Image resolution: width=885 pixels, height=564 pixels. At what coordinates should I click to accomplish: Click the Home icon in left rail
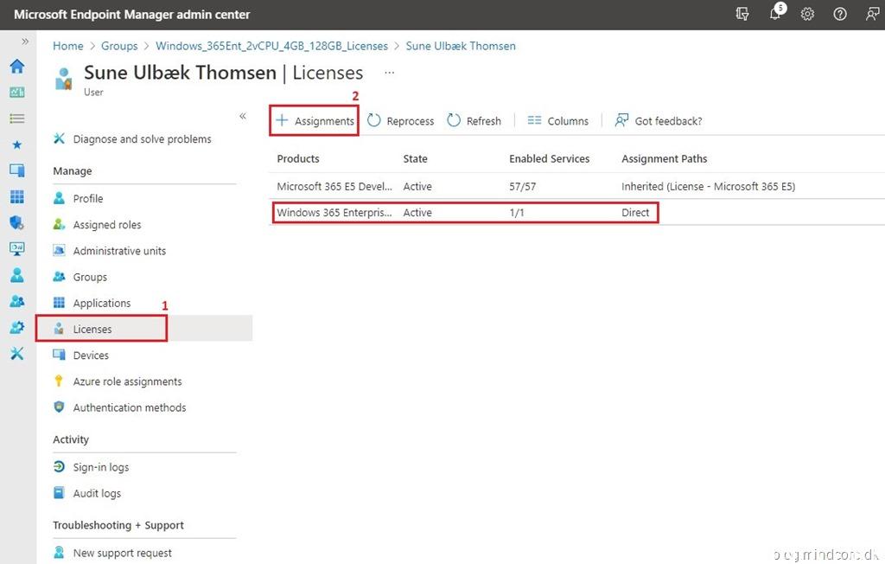pyautogui.click(x=16, y=67)
